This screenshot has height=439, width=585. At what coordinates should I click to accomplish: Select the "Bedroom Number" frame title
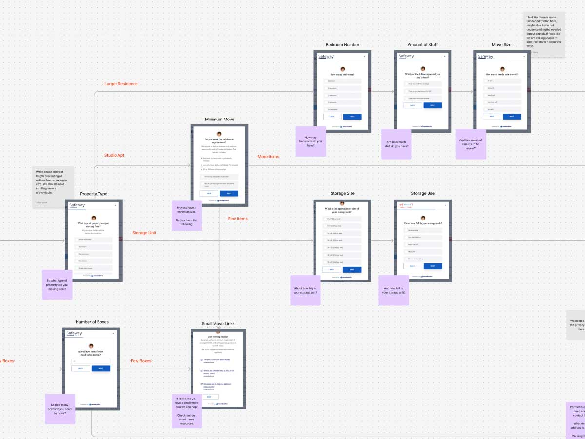click(x=342, y=45)
